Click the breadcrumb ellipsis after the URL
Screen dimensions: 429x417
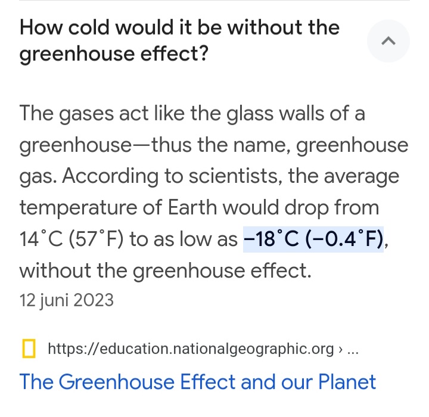[353, 348]
